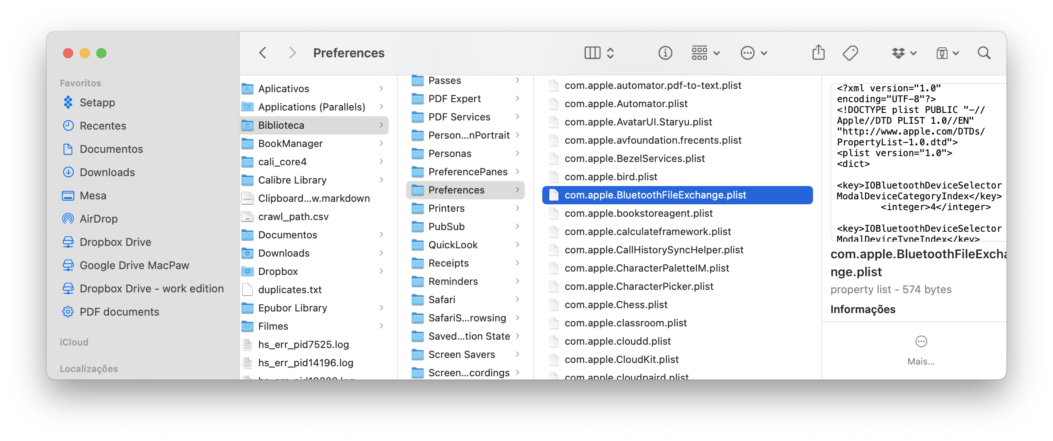Click the forward navigation arrow
The width and height of the screenshot is (1053, 441).
pyautogui.click(x=292, y=53)
